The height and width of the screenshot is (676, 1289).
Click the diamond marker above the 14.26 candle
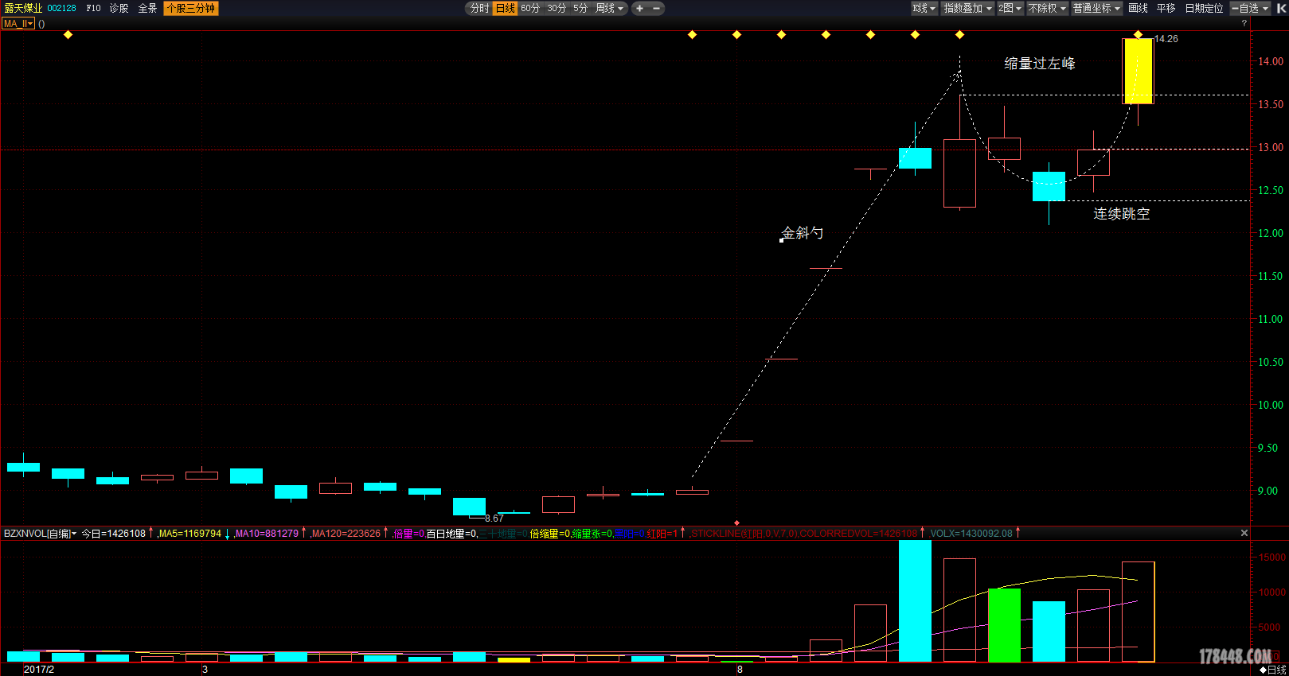tap(1138, 34)
